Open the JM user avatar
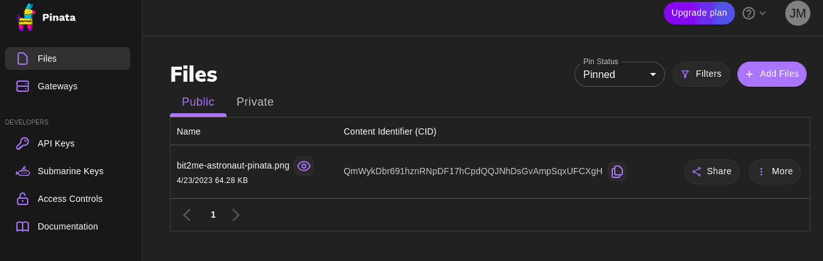This screenshot has width=823, height=261. pos(798,13)
